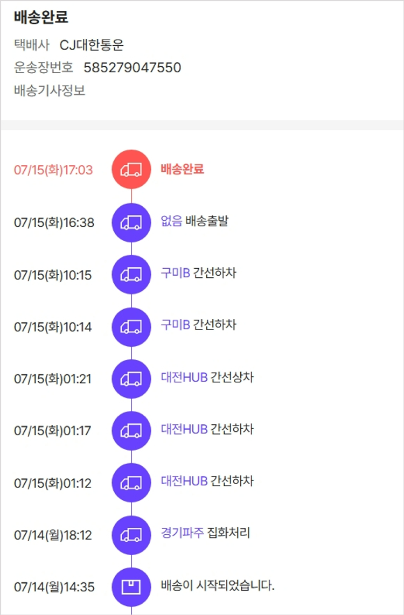Click 대전HUB link for 간선상차

pyautogui.click(x=184, y=377)
